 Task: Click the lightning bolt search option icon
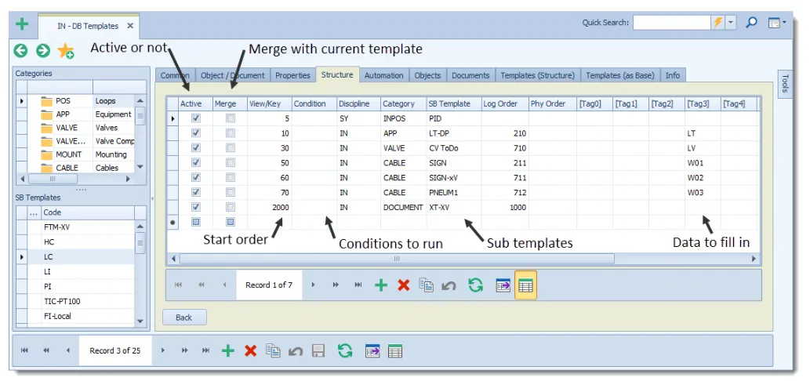[x=718, y=23]
